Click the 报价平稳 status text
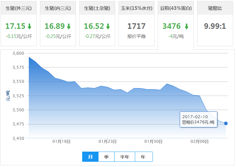Image resolution: width=236 pixels, height=167 pixels. click(136, 36)
